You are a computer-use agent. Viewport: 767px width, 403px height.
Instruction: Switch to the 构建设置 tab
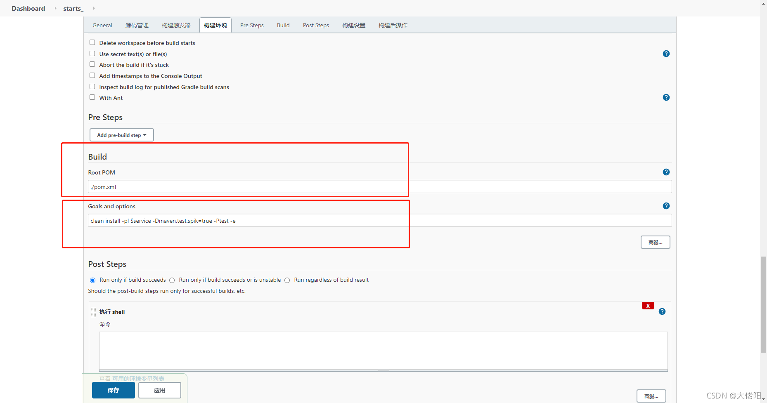click(x=354, y=25)
